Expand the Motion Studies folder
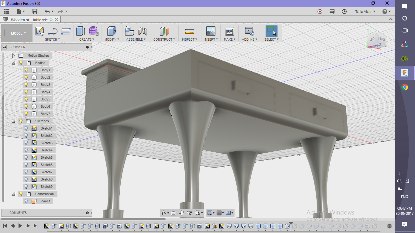Image resolution: width=415 pixels, height=233 pixels. tap(13, 56)
